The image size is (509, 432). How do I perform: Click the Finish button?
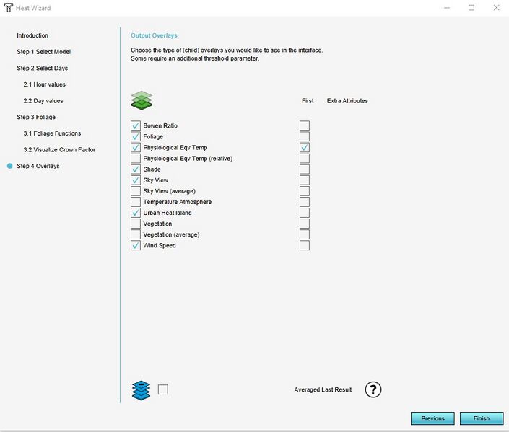(x=481, y=418)
